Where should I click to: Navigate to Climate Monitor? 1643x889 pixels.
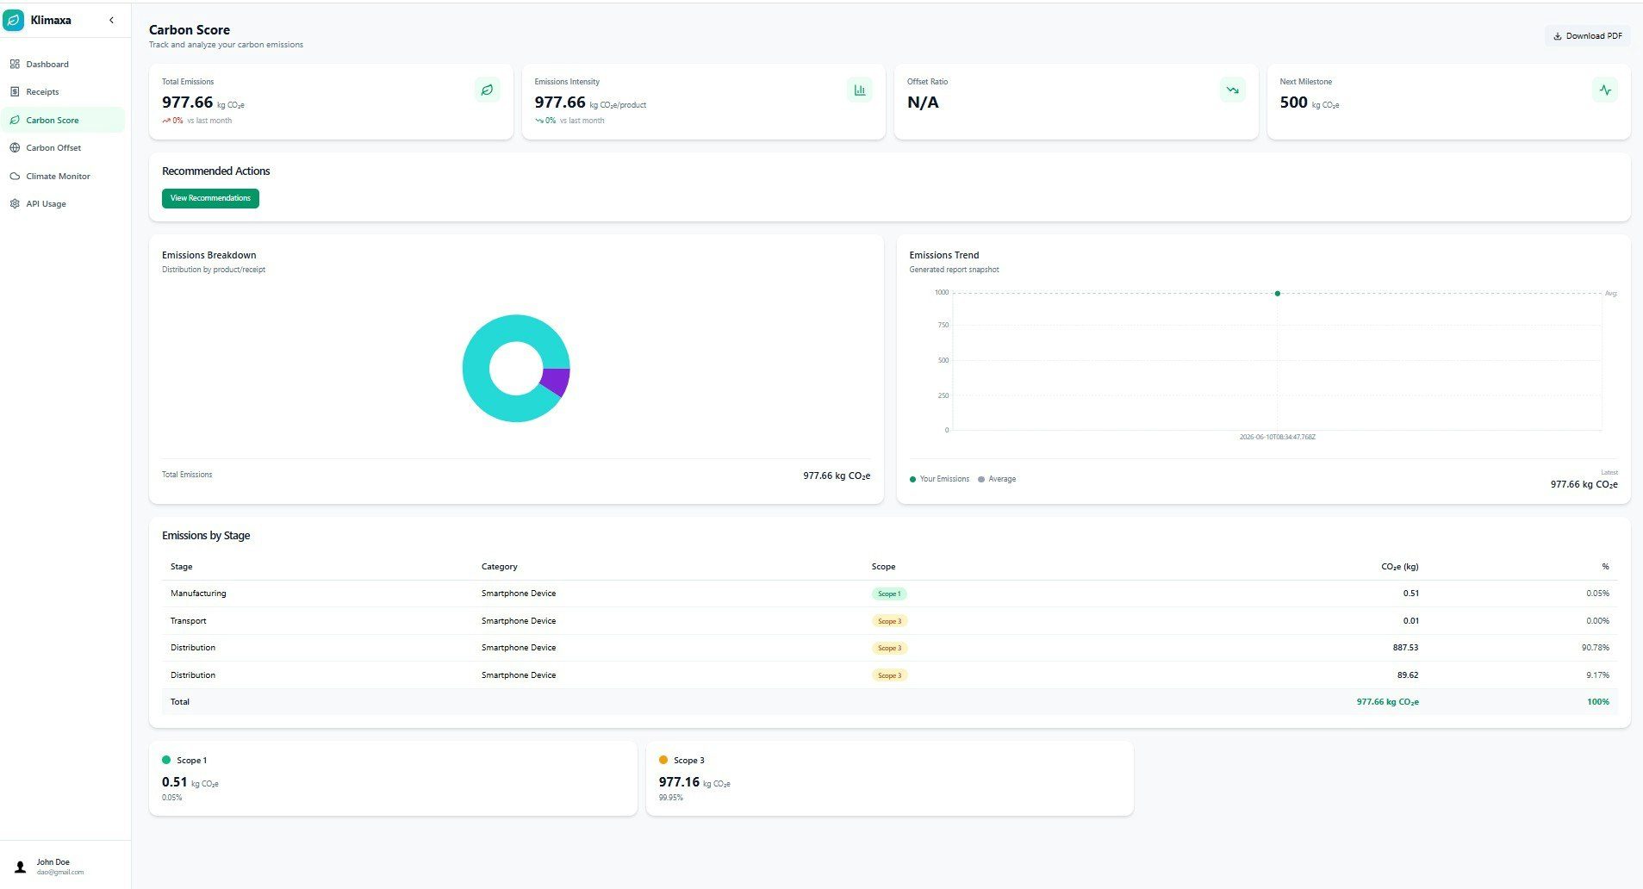coord(62,176)
